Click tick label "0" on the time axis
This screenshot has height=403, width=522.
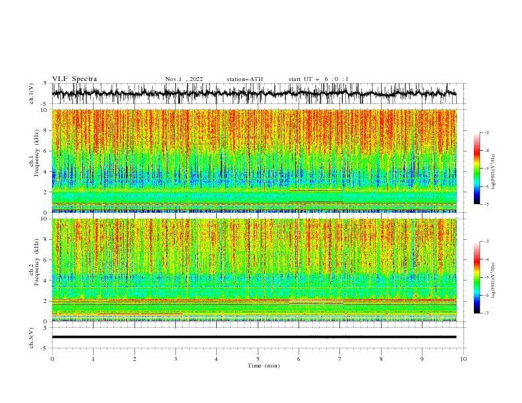[52, 359]
